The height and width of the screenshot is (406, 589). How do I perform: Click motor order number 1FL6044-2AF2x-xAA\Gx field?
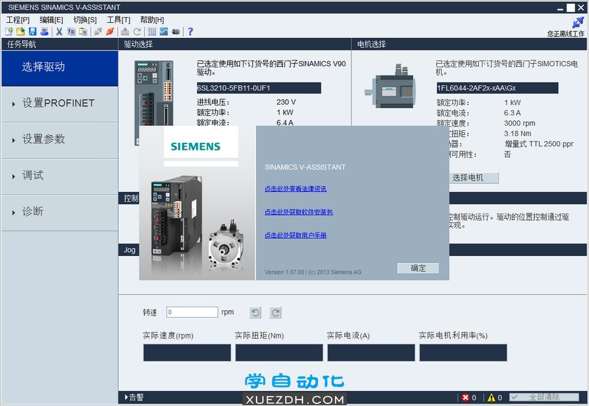point(497,88)
